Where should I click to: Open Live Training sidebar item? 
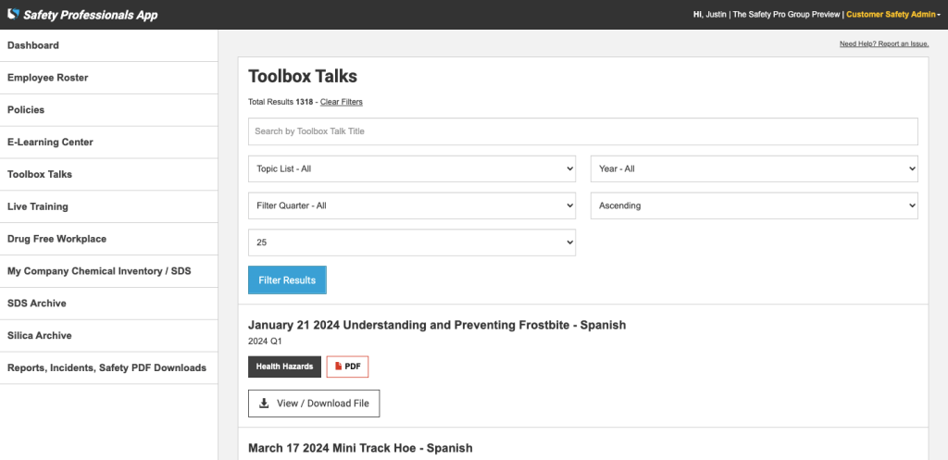click(109, 206)
